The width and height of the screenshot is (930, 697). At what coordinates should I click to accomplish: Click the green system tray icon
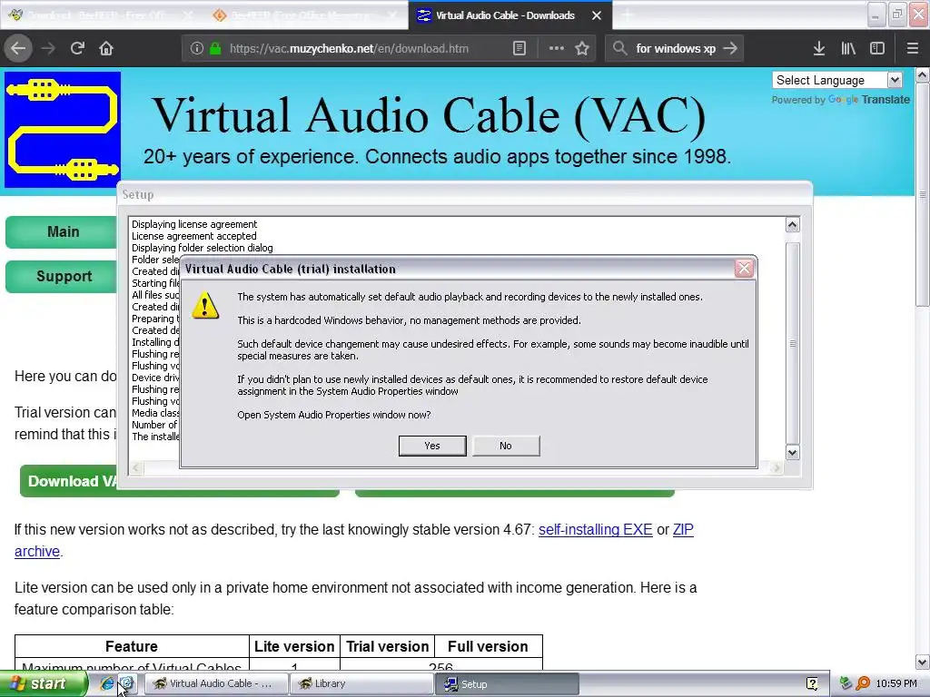pyautogui.click(x=846, y=683)
